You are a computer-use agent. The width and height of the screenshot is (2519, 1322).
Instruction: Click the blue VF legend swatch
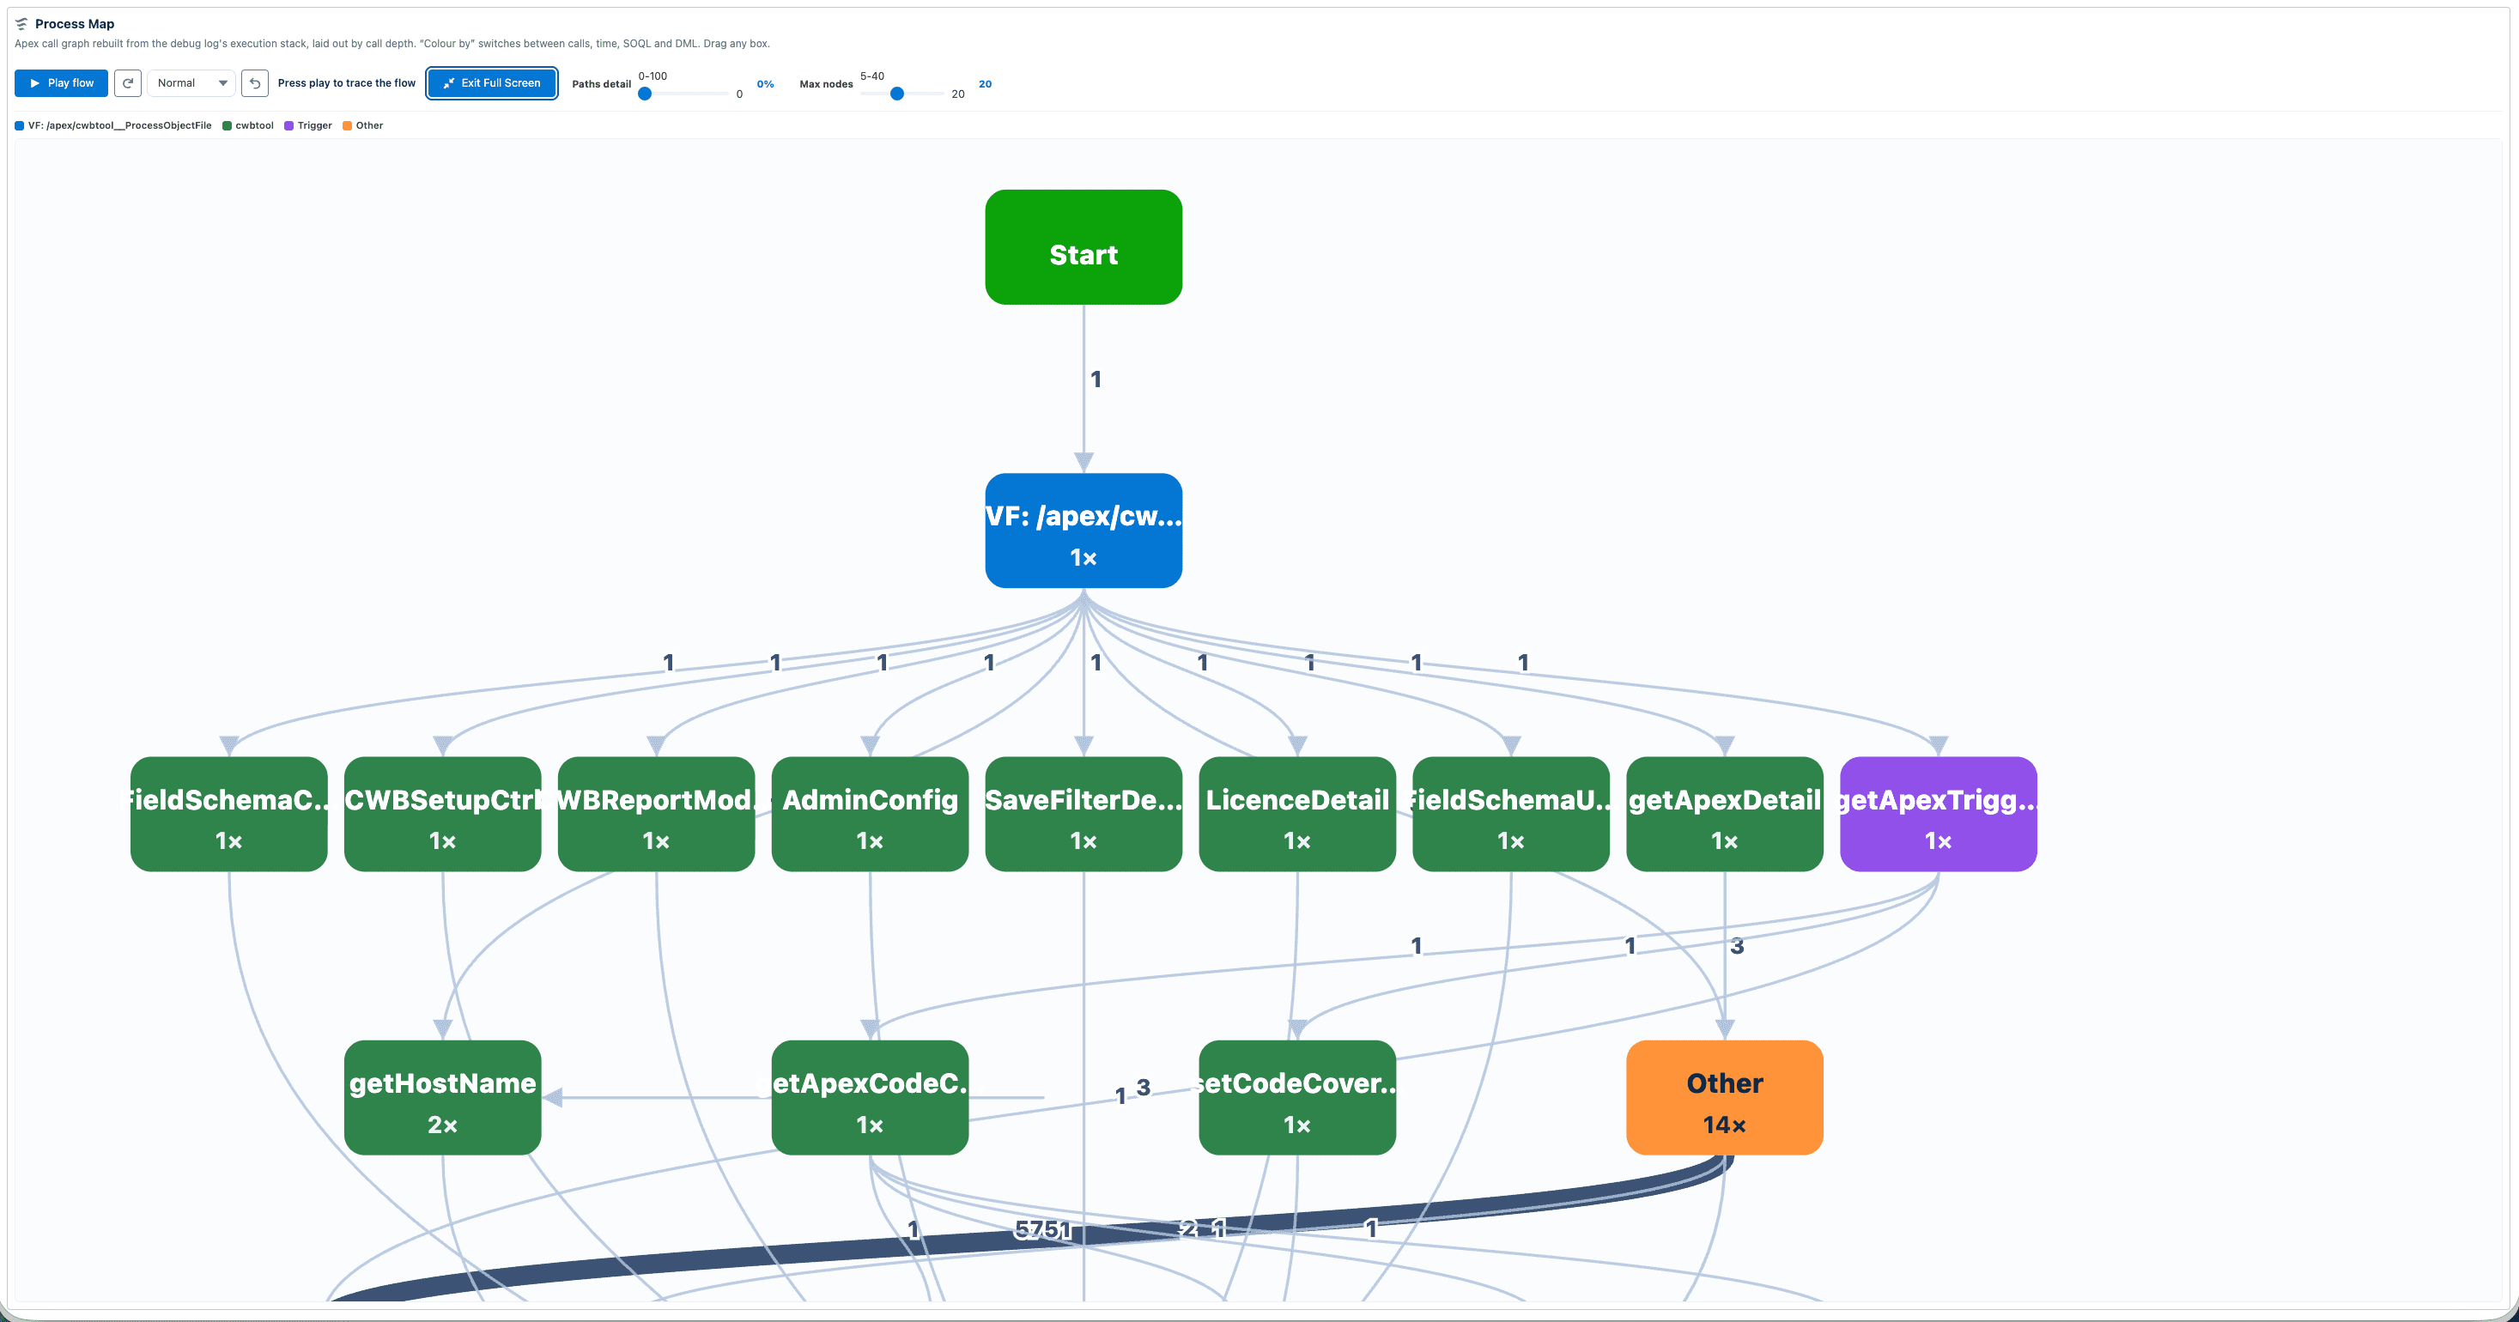coord(20,125)
